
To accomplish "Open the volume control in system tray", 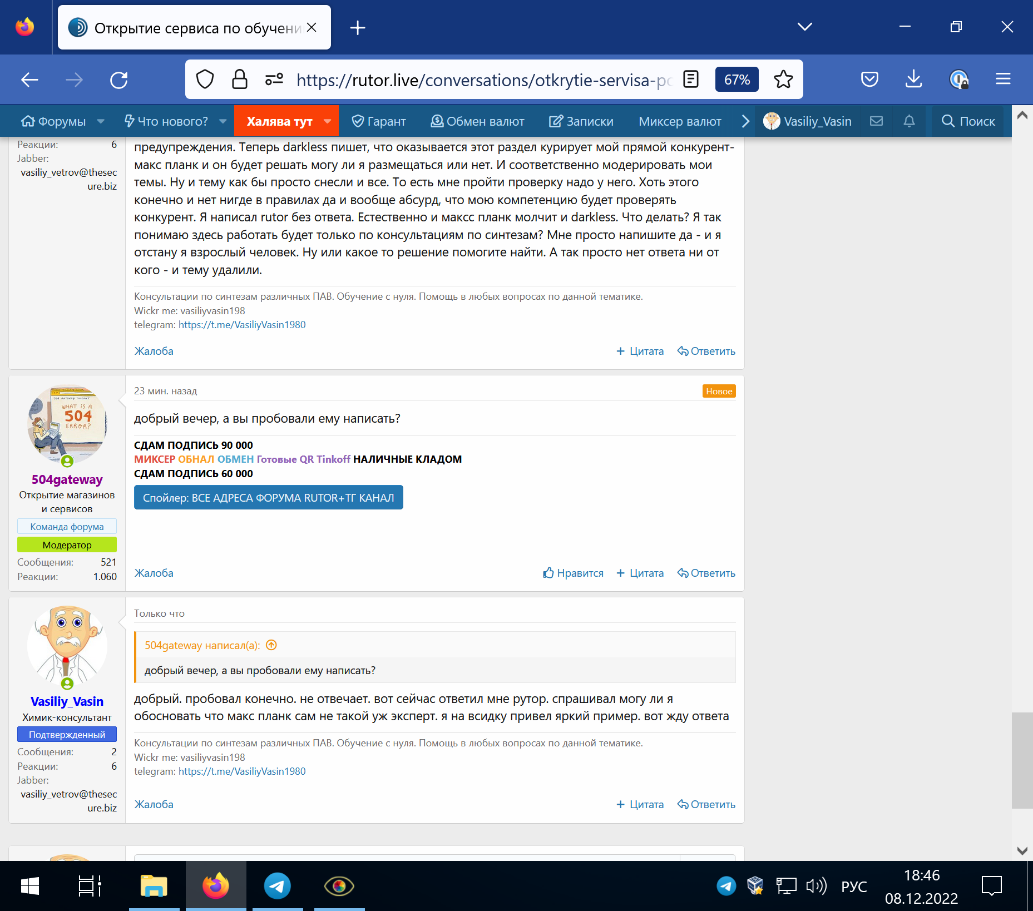I will click(x=817, y=885).
